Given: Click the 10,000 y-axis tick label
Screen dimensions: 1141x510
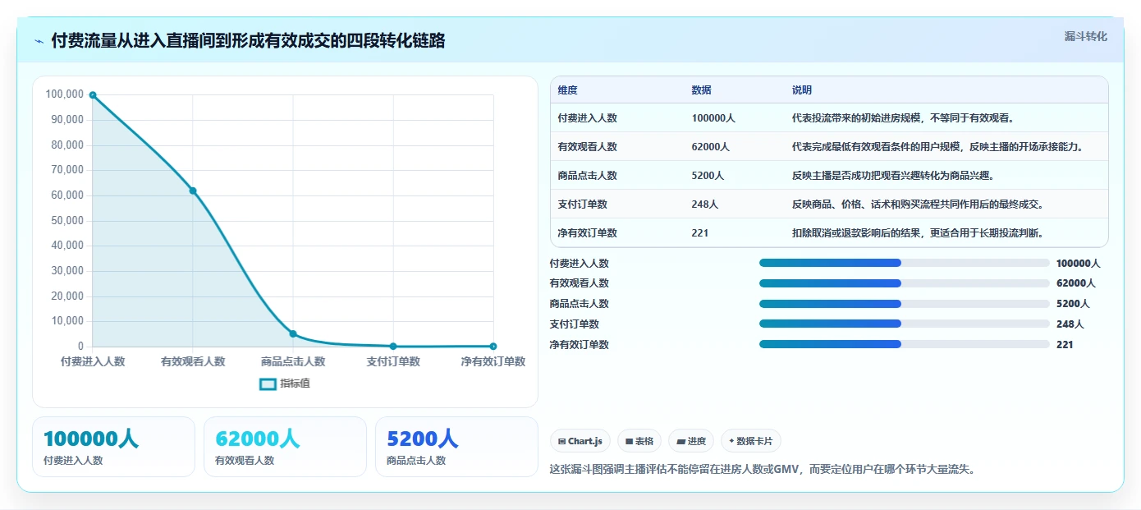Looking at the screenshot, I should 67,321.
